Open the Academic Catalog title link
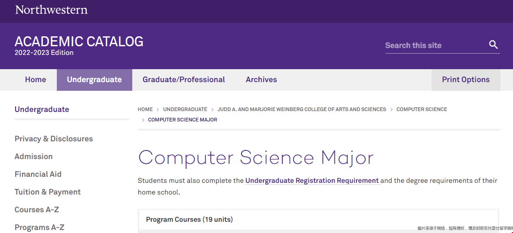 79,41
